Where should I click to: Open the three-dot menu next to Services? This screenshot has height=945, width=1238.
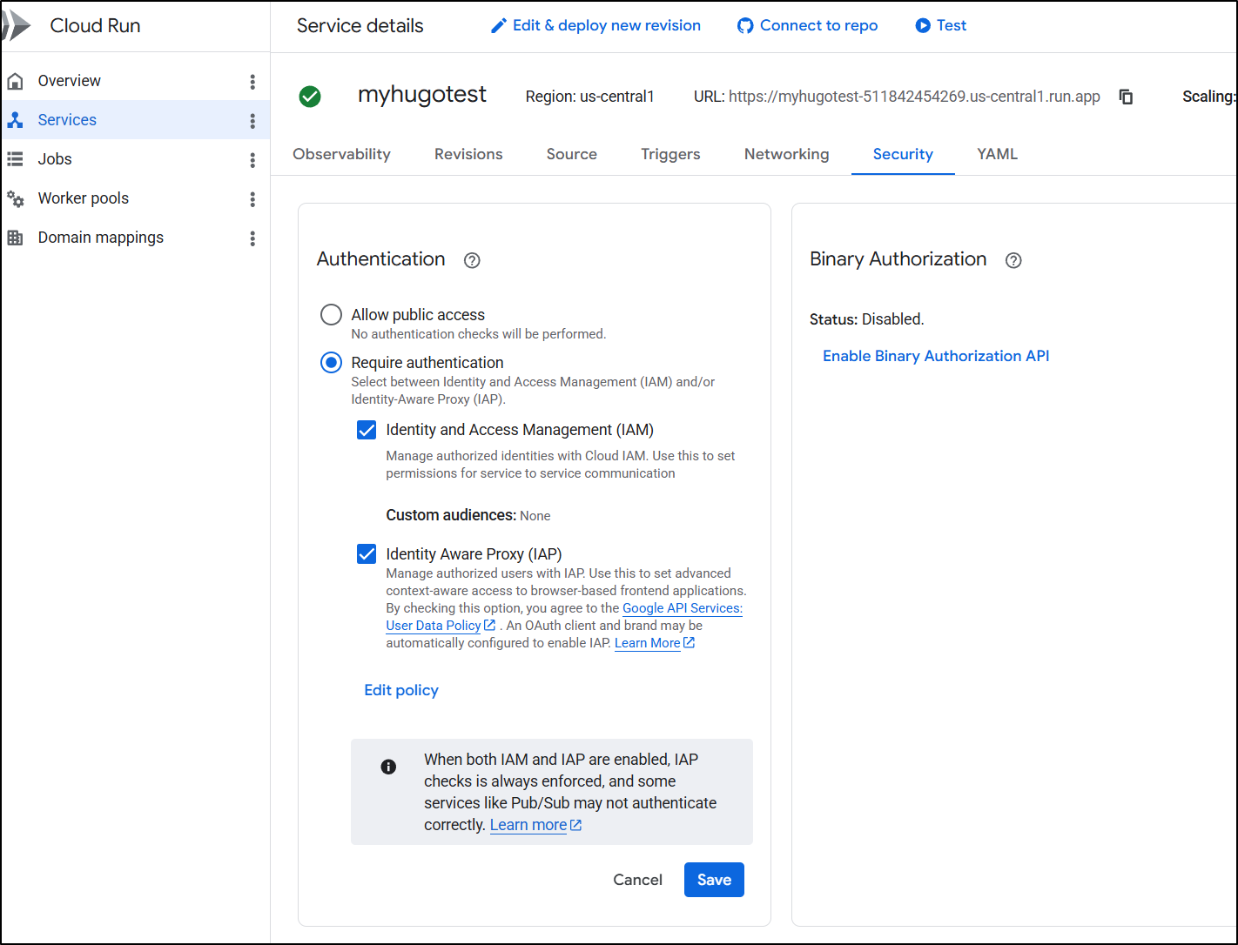click(x=252, y=121)
